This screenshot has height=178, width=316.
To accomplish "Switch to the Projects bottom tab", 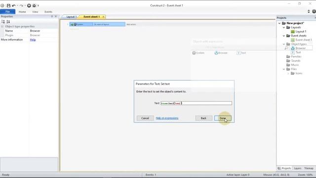I will pyautogui.click(x=284, y=168).
